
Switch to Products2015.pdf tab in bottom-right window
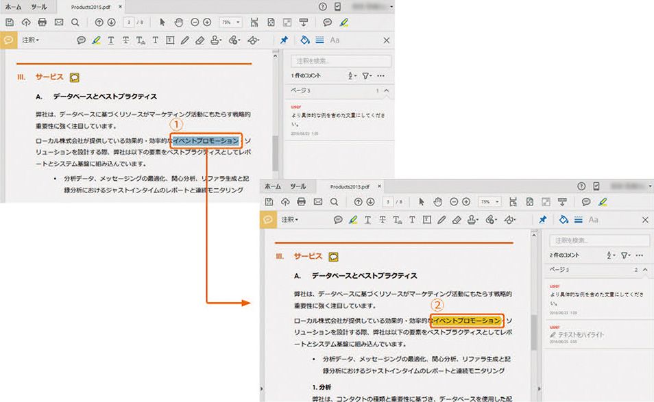(x=350, y=187)
